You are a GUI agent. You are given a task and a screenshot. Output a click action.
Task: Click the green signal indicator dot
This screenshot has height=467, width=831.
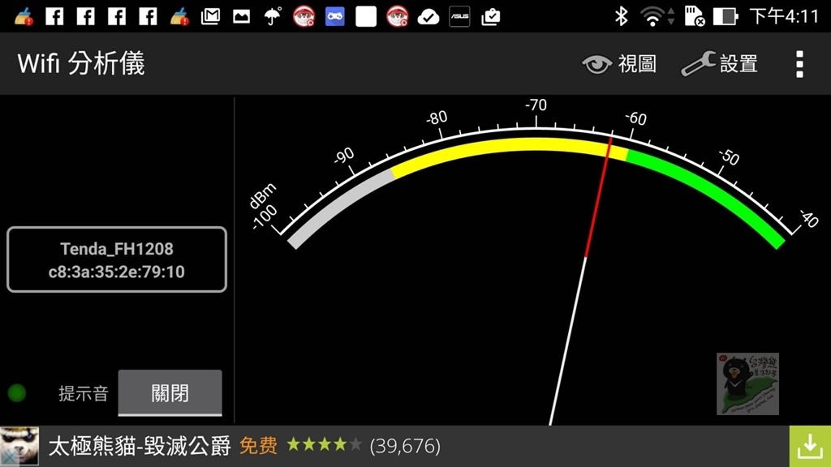click(17, 393)
